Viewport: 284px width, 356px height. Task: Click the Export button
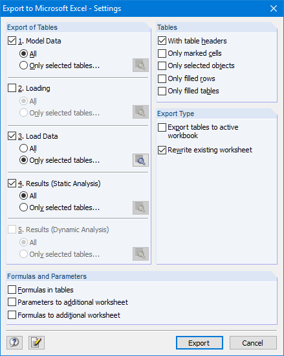(199, 342)
